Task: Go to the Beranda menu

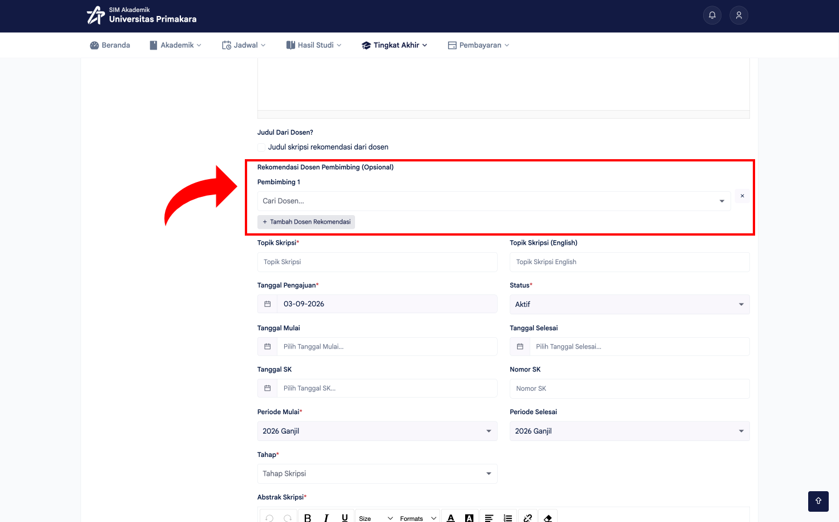Action: pyautogui.click(x=110, y=45)
